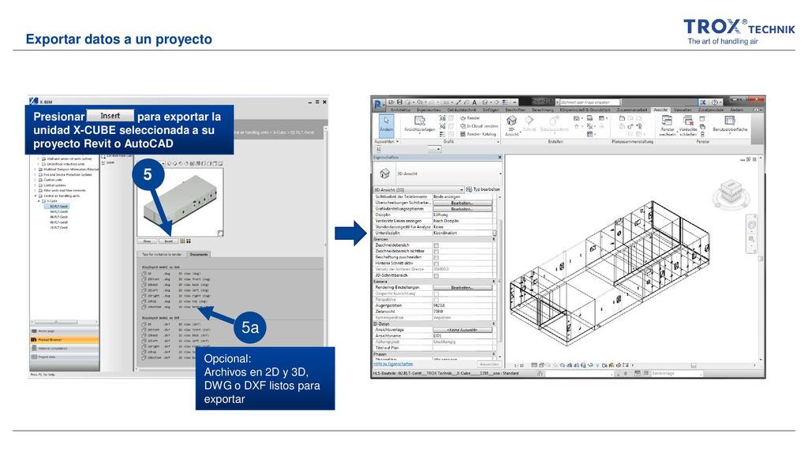Image resolution: width=808 pixels, height=455 pixels.
Task: Open the Hilfe zu Eigenschaften link
Action: [393, 364]
